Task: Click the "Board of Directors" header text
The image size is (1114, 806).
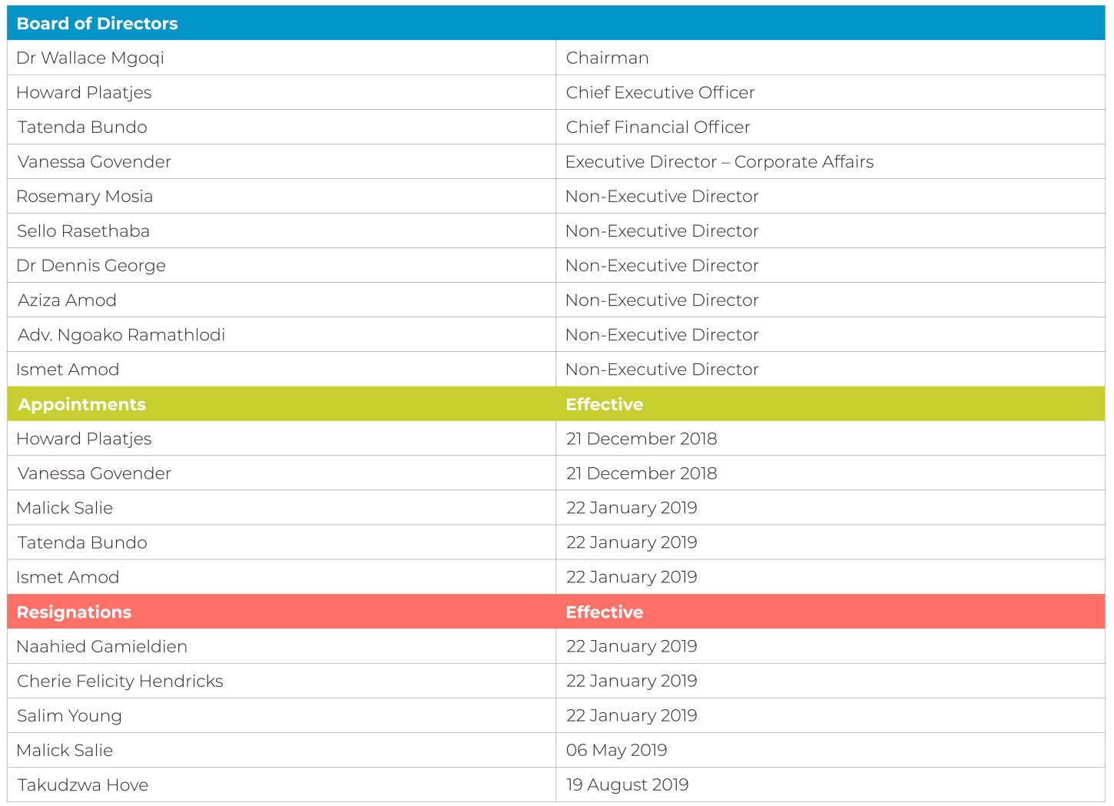Action: (97, 24)
